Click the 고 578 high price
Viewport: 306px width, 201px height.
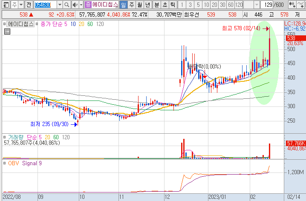point(278,14)
